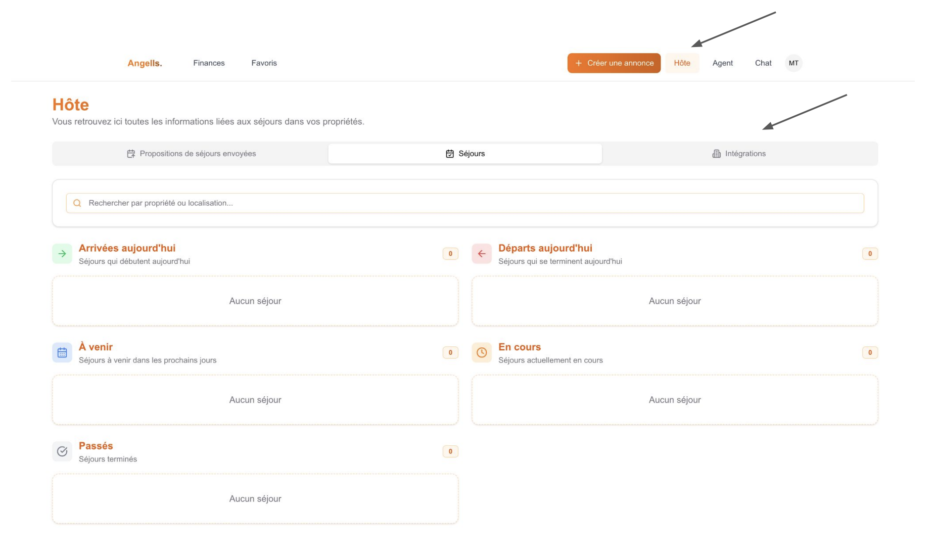
Task: Click the Créer une annonce button
Action: (614, 63)
